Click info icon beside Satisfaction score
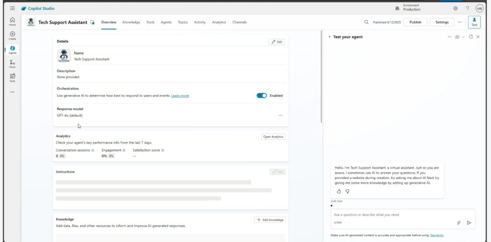Viewport: 491px width, 242px height. [163, 150]
